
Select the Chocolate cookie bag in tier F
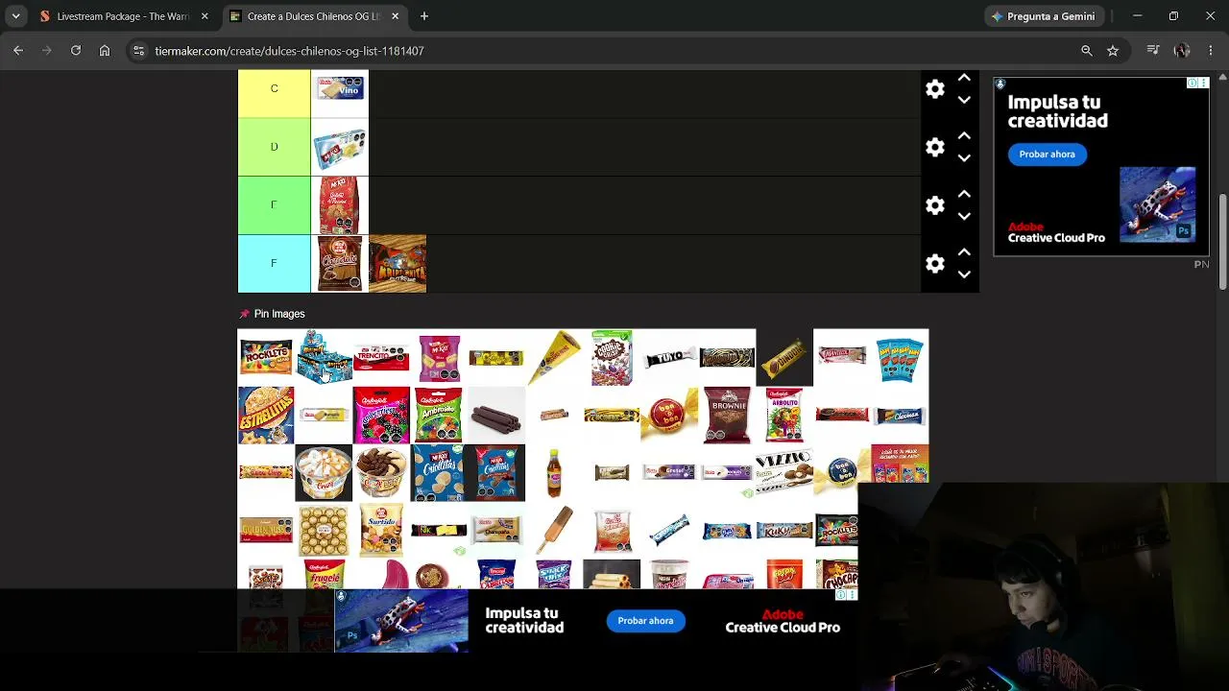pos(340,264)
